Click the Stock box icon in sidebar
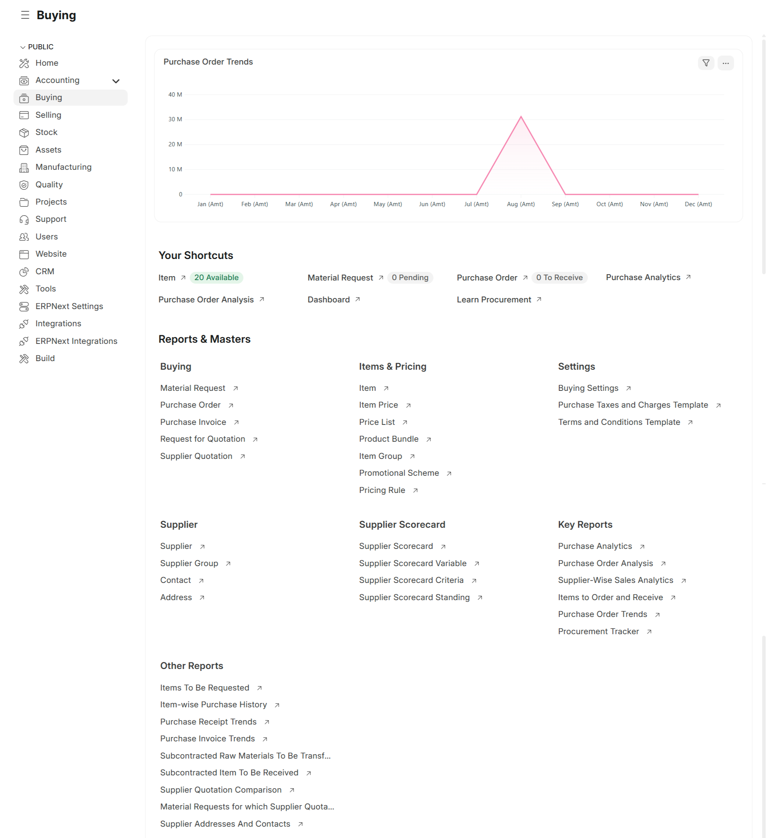Screen dimensions: 769x838 click(24, 133)
